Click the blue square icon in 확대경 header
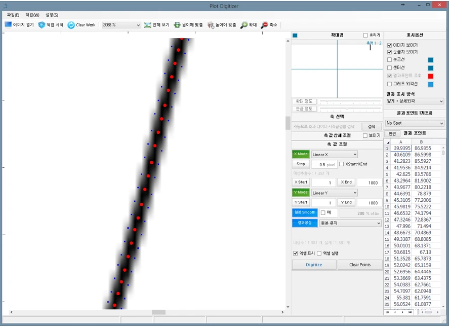The width and height of the screenshot is (450, 327). 295,35
